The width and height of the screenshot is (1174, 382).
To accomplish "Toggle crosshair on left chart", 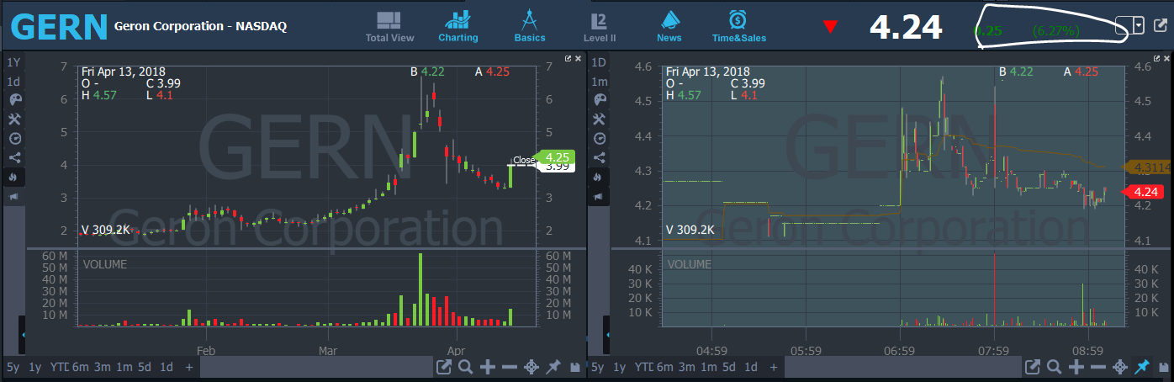I will coord(531,367).
